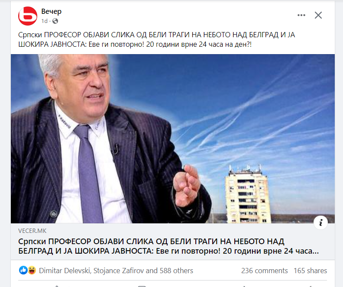Click the post caption text above image
The image size is (343, 287).
157,39
